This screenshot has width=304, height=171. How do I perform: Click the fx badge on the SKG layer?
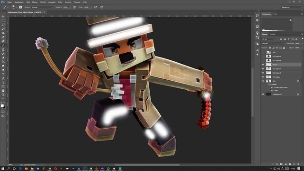pos(298,81)
